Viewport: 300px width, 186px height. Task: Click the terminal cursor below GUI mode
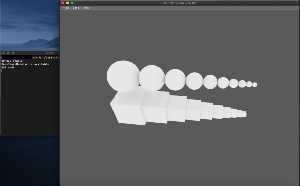2,71
